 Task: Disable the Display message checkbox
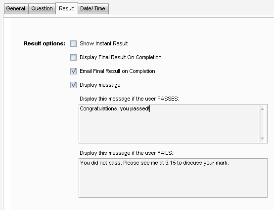(73, 85)
